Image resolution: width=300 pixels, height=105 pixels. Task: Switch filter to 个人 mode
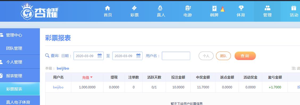[x=206, y=56]
